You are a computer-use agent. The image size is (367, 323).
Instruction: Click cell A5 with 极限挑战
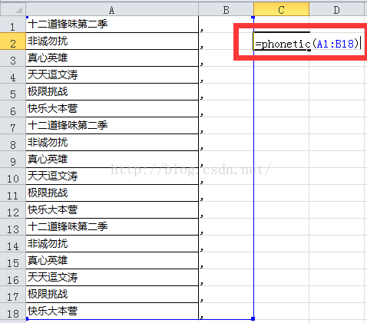112,92
